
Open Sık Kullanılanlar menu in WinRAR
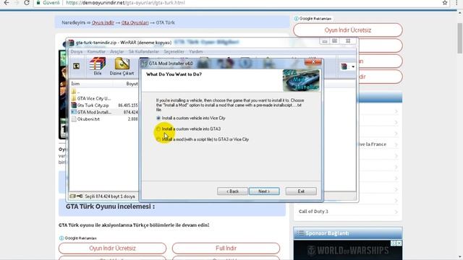[x=144, y=51]
